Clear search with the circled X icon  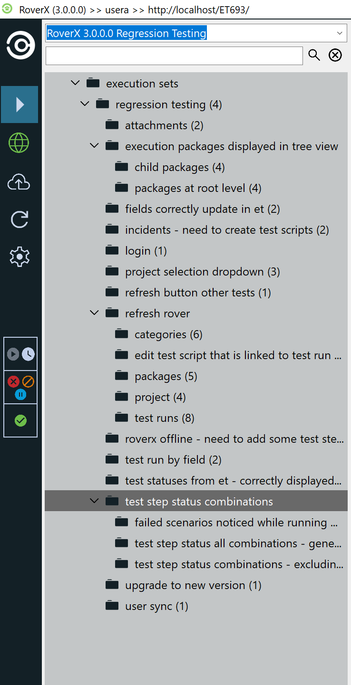click(x=335, y=55)
